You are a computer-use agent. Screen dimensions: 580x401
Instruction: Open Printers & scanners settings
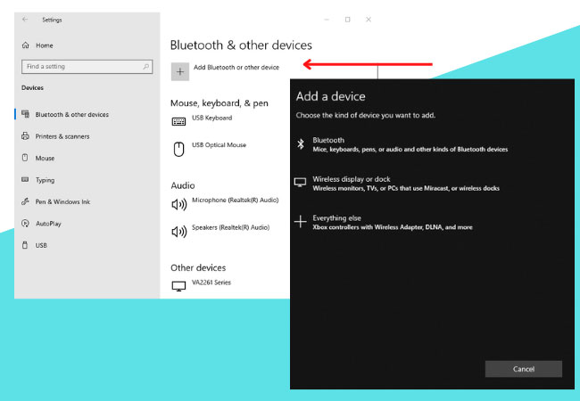point(62,136)
